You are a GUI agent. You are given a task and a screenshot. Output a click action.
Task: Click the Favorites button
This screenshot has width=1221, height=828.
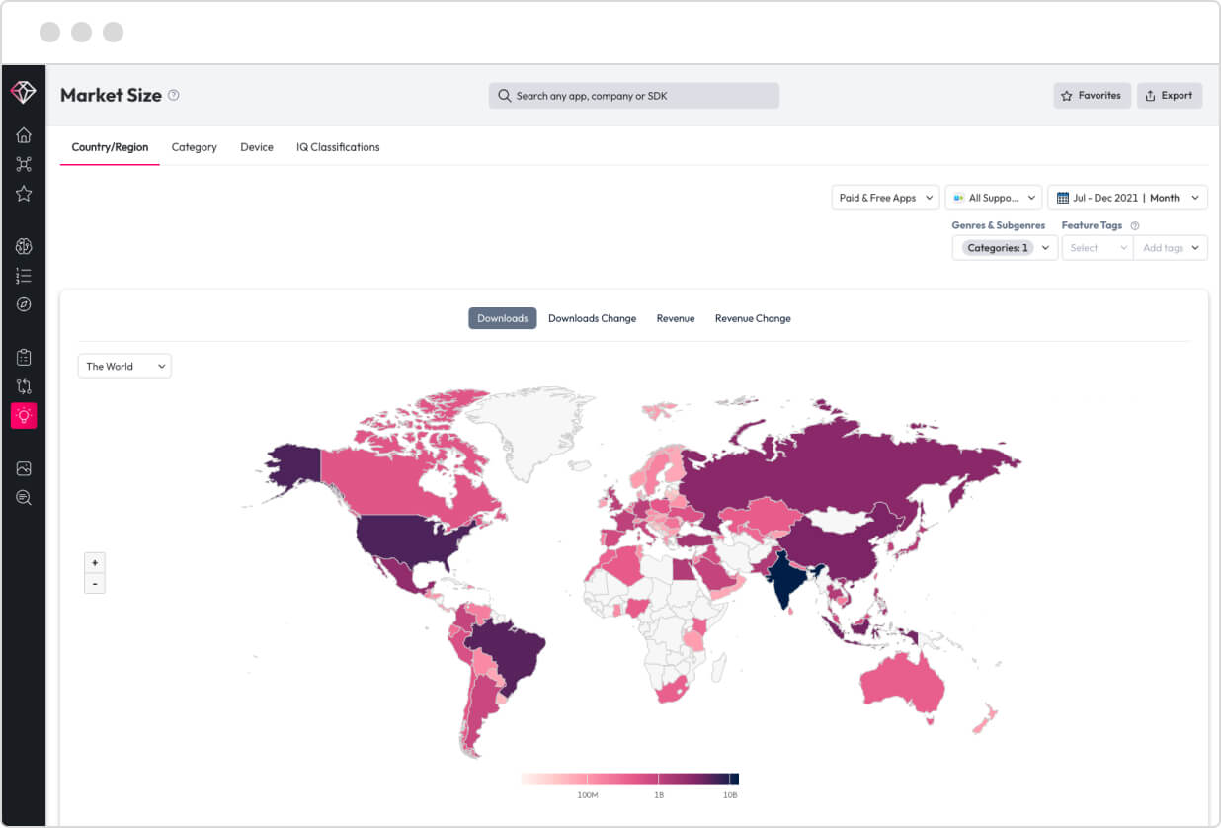pos(1092,96)
